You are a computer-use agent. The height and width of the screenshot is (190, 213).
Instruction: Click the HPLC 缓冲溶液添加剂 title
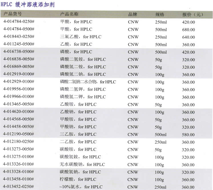28,5
